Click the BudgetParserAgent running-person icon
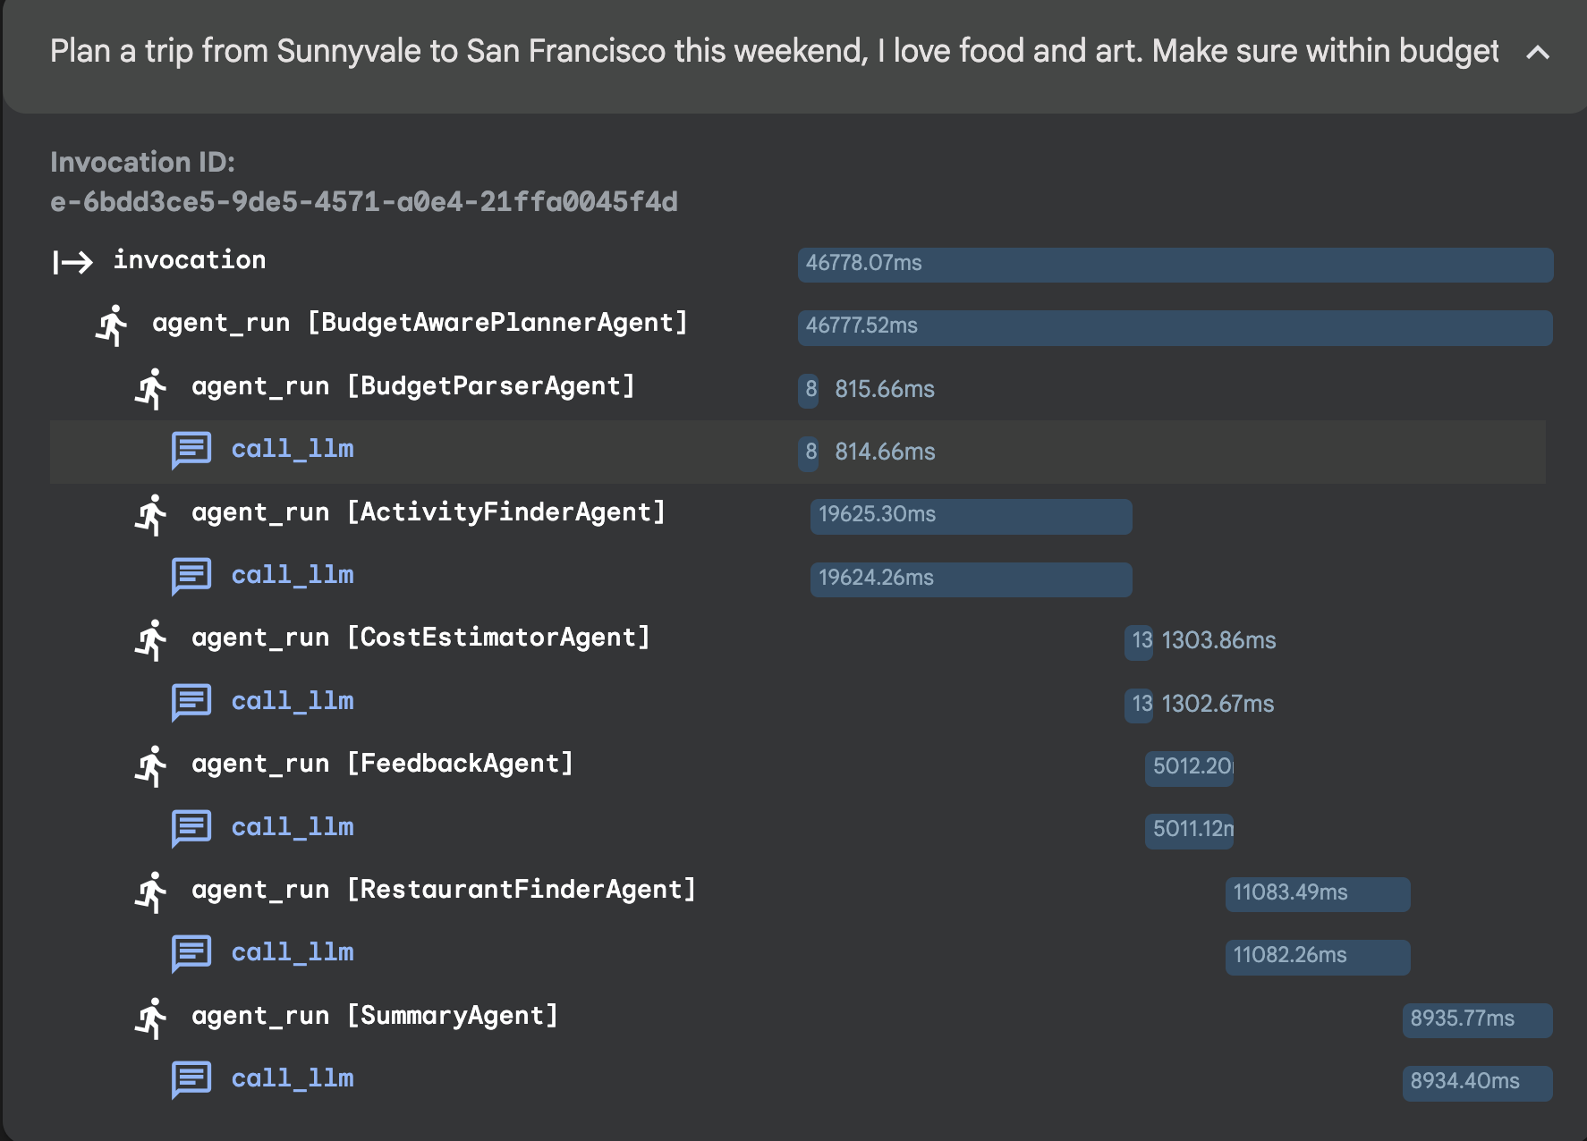 coord(152,388)
